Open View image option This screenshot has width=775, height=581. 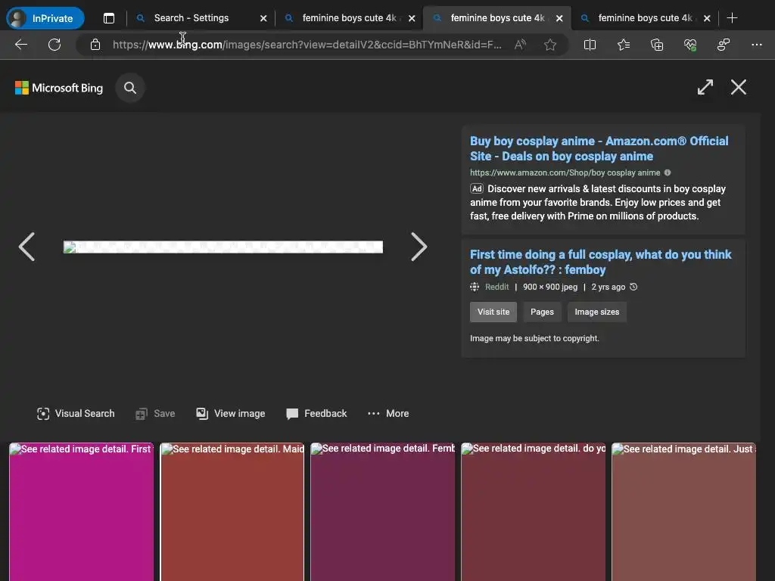click(230, 414)
